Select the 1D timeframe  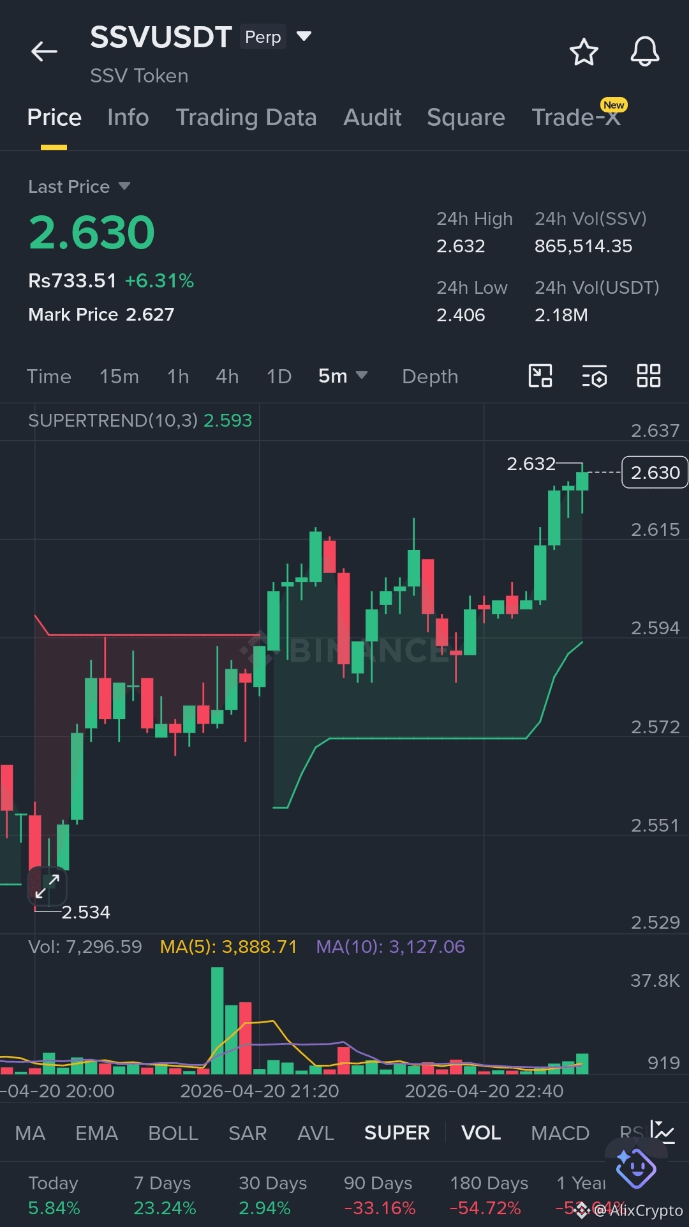tap(279, 376)
